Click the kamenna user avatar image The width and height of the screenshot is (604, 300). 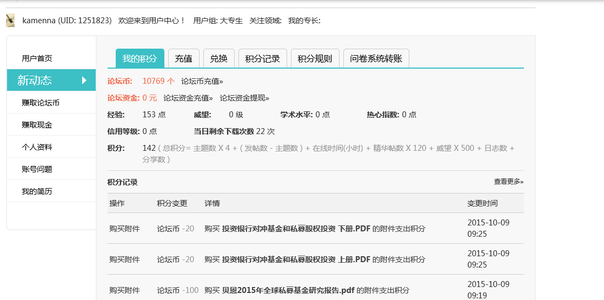(x=10, y=21)
